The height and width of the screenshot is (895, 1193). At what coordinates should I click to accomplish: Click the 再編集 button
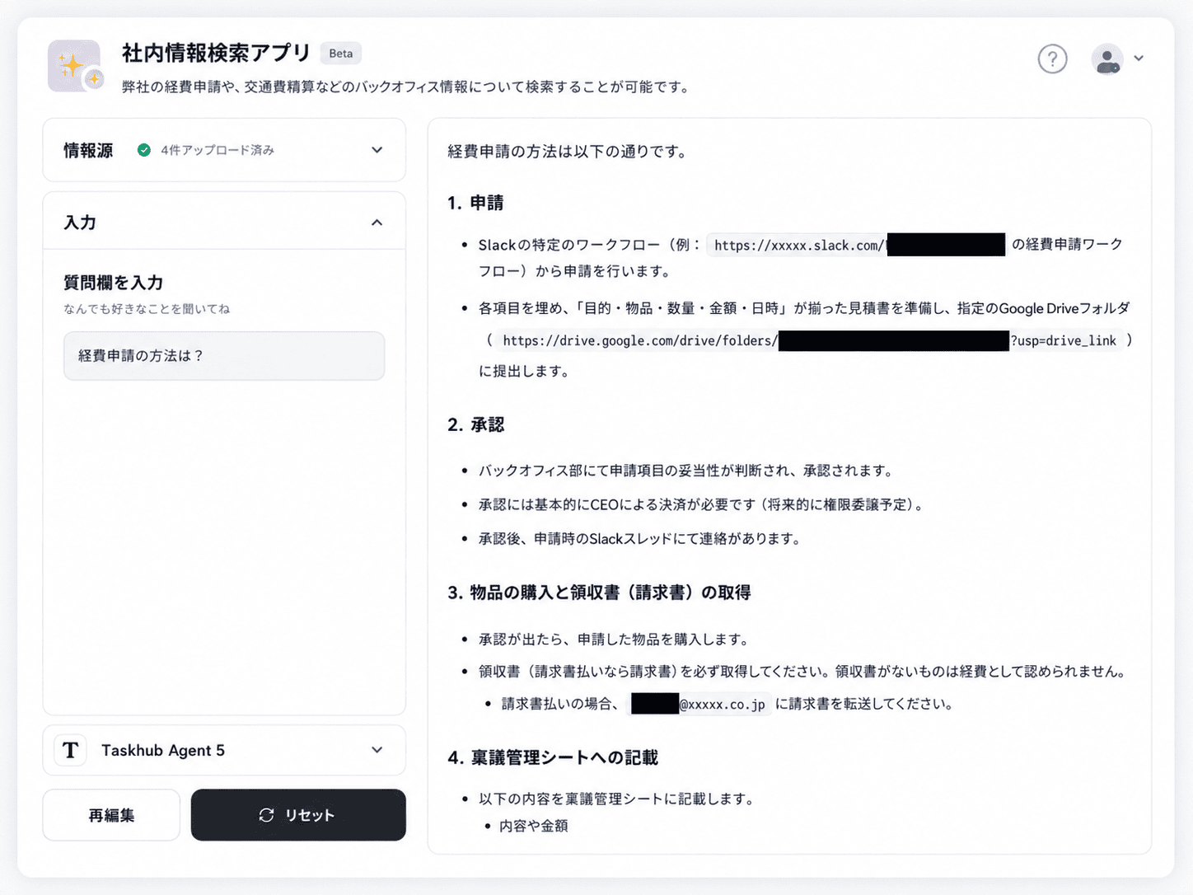click(111, 815)
